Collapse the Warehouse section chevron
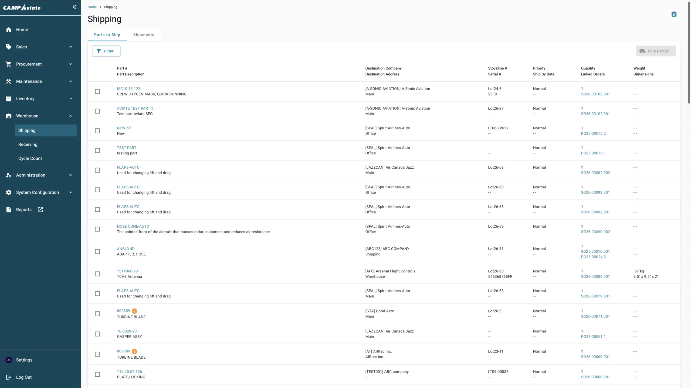The height and width of the screenshot is (388, 691). 71,116
